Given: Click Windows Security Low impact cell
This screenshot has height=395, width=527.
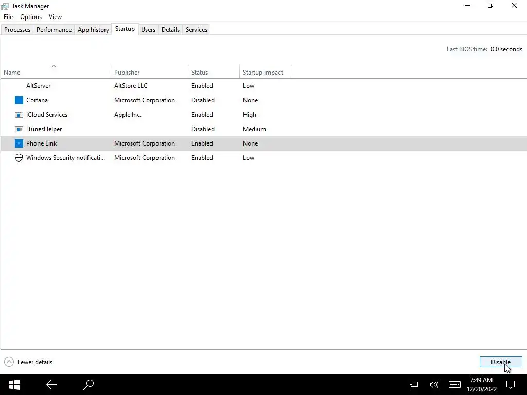Looking at the screenshot, I should pyautogui.click(x=249, y=158).
